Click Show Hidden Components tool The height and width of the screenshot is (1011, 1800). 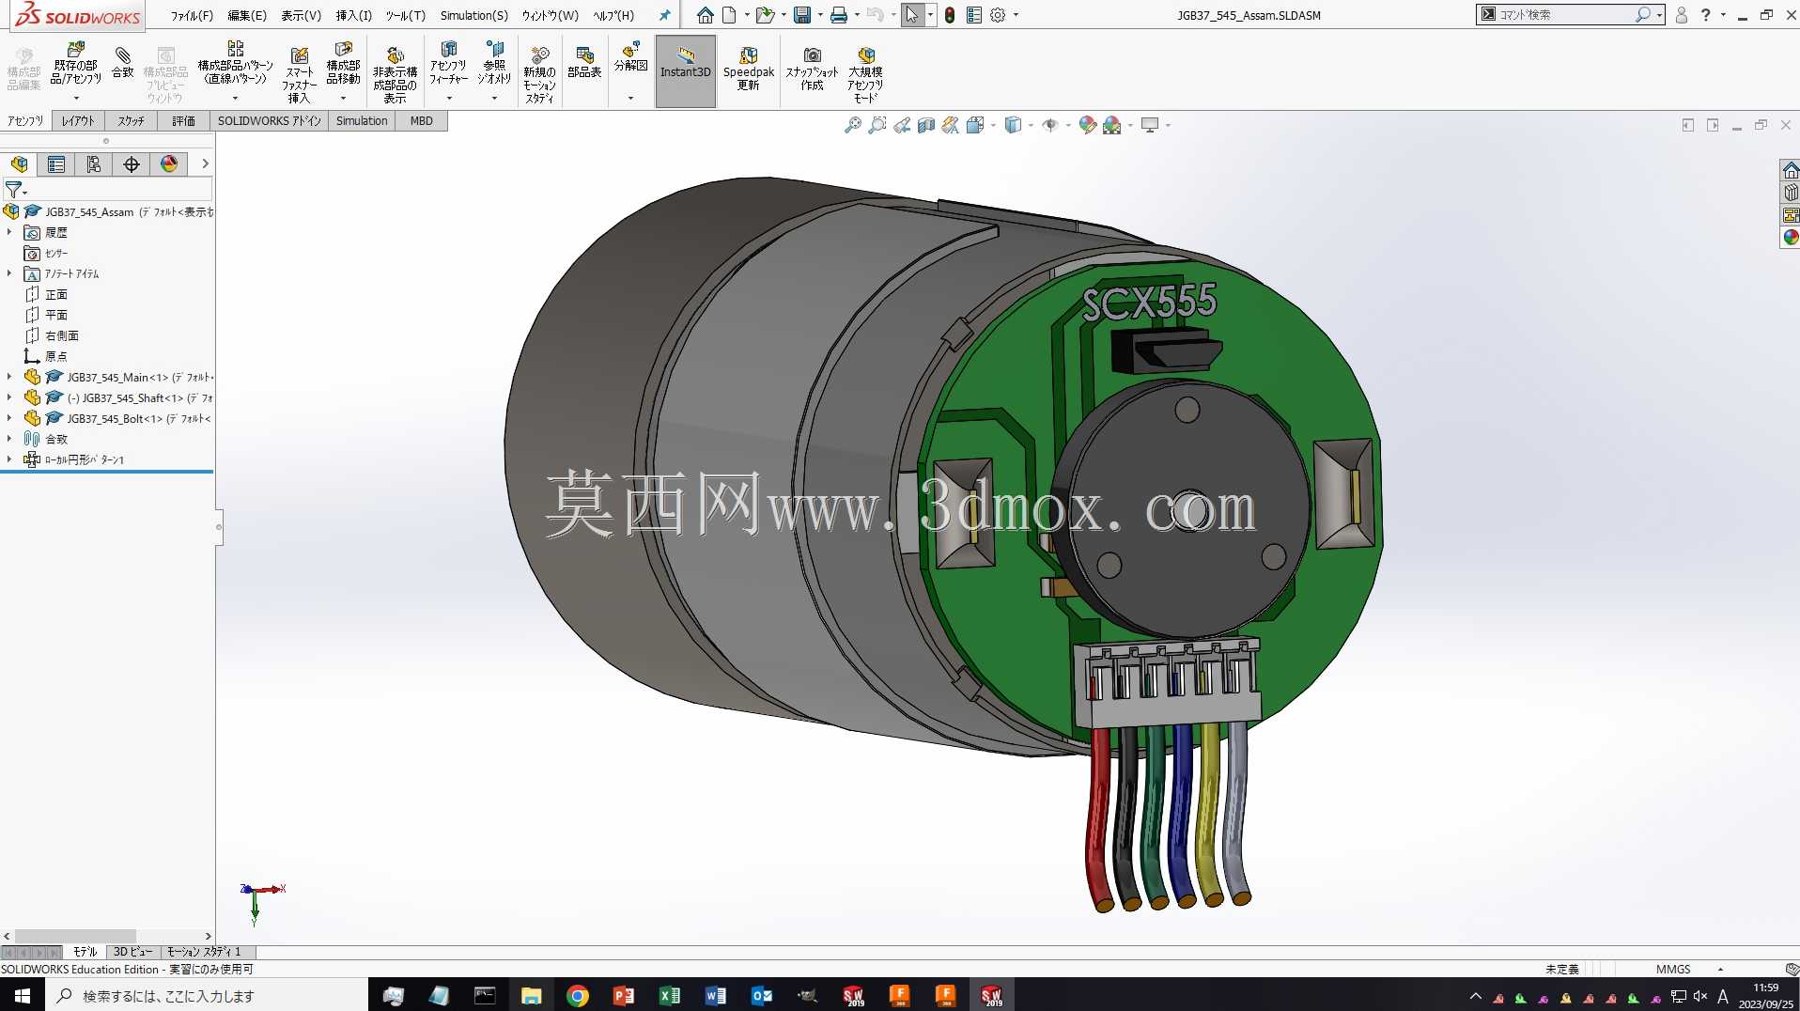tap(395, 74)
